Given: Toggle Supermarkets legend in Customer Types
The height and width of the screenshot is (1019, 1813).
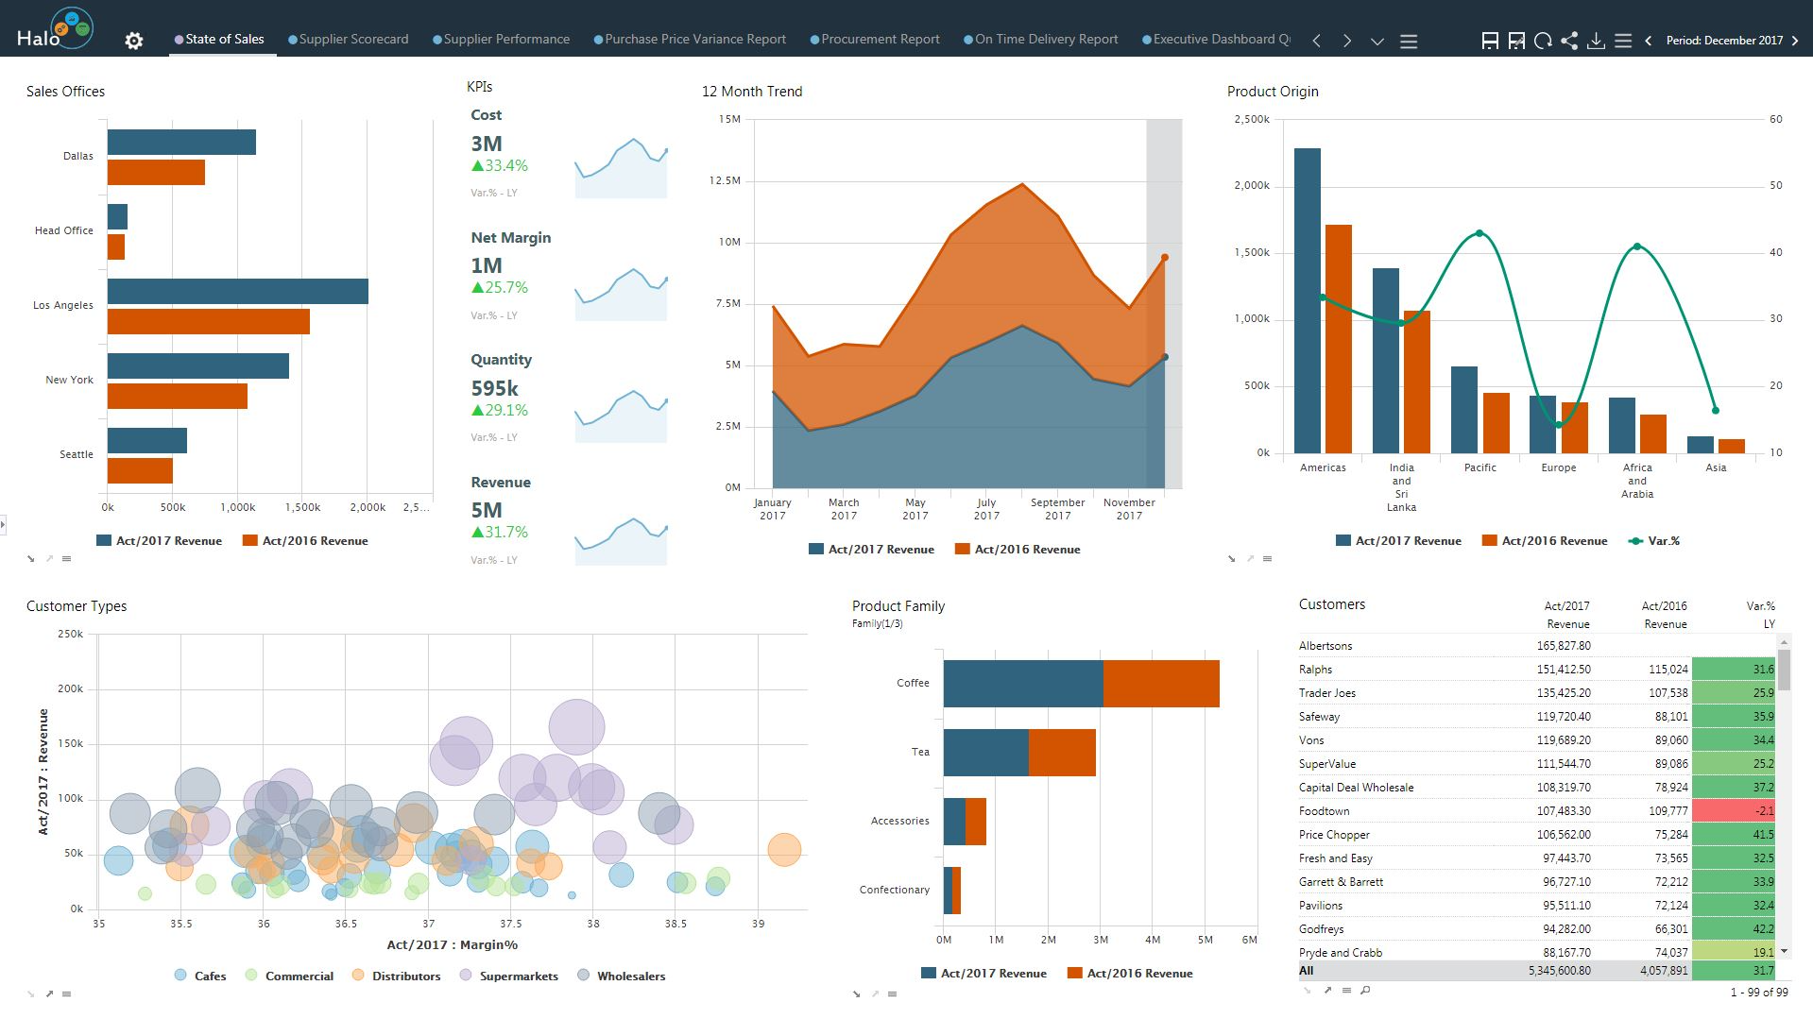Looking at the screenshot, I should [509, 976].
